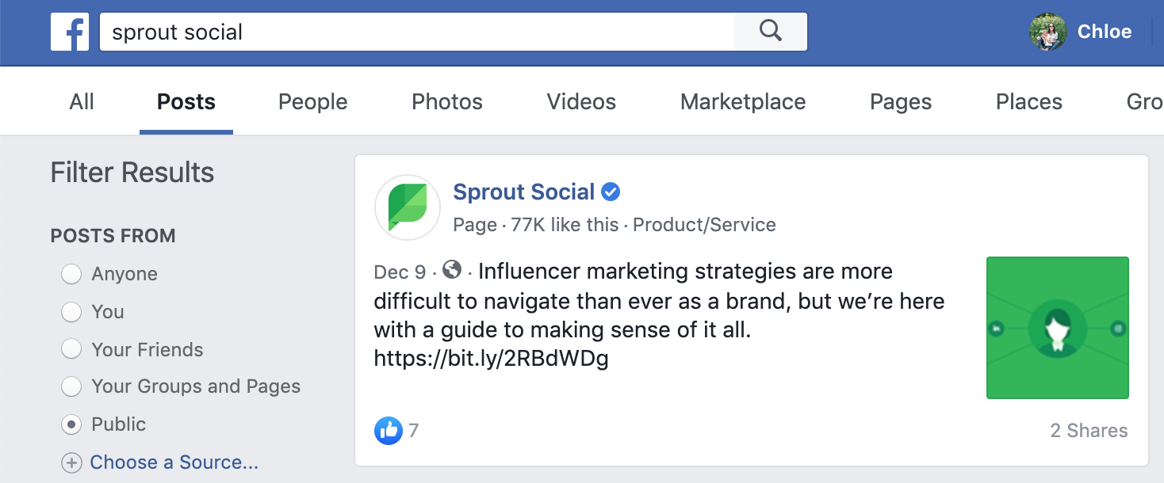Open the Videos tab
Image resolution: width=1164 pixels, height=483 pixels.
point(581,102)
